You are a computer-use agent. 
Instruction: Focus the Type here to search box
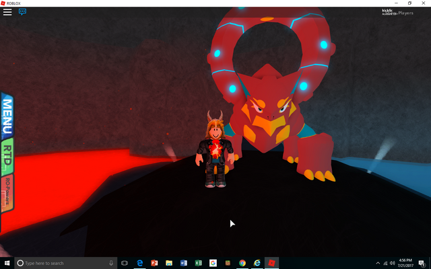(x=66, y=263)
